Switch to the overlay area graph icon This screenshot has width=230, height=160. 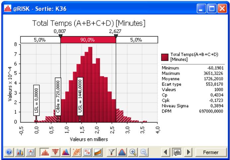66,152
